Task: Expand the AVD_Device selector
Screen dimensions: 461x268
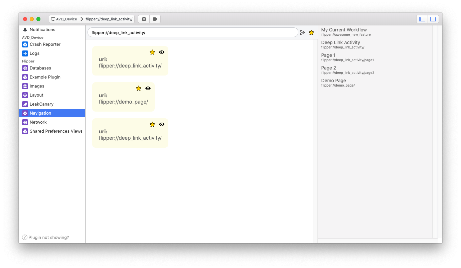Action: pos(64,19)
